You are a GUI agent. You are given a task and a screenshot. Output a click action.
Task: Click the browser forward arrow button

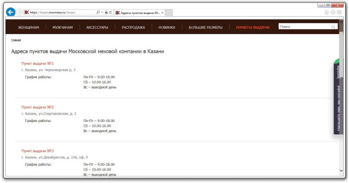[19, 12]
